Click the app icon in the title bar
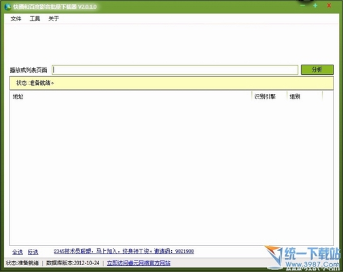 (7, 7)
